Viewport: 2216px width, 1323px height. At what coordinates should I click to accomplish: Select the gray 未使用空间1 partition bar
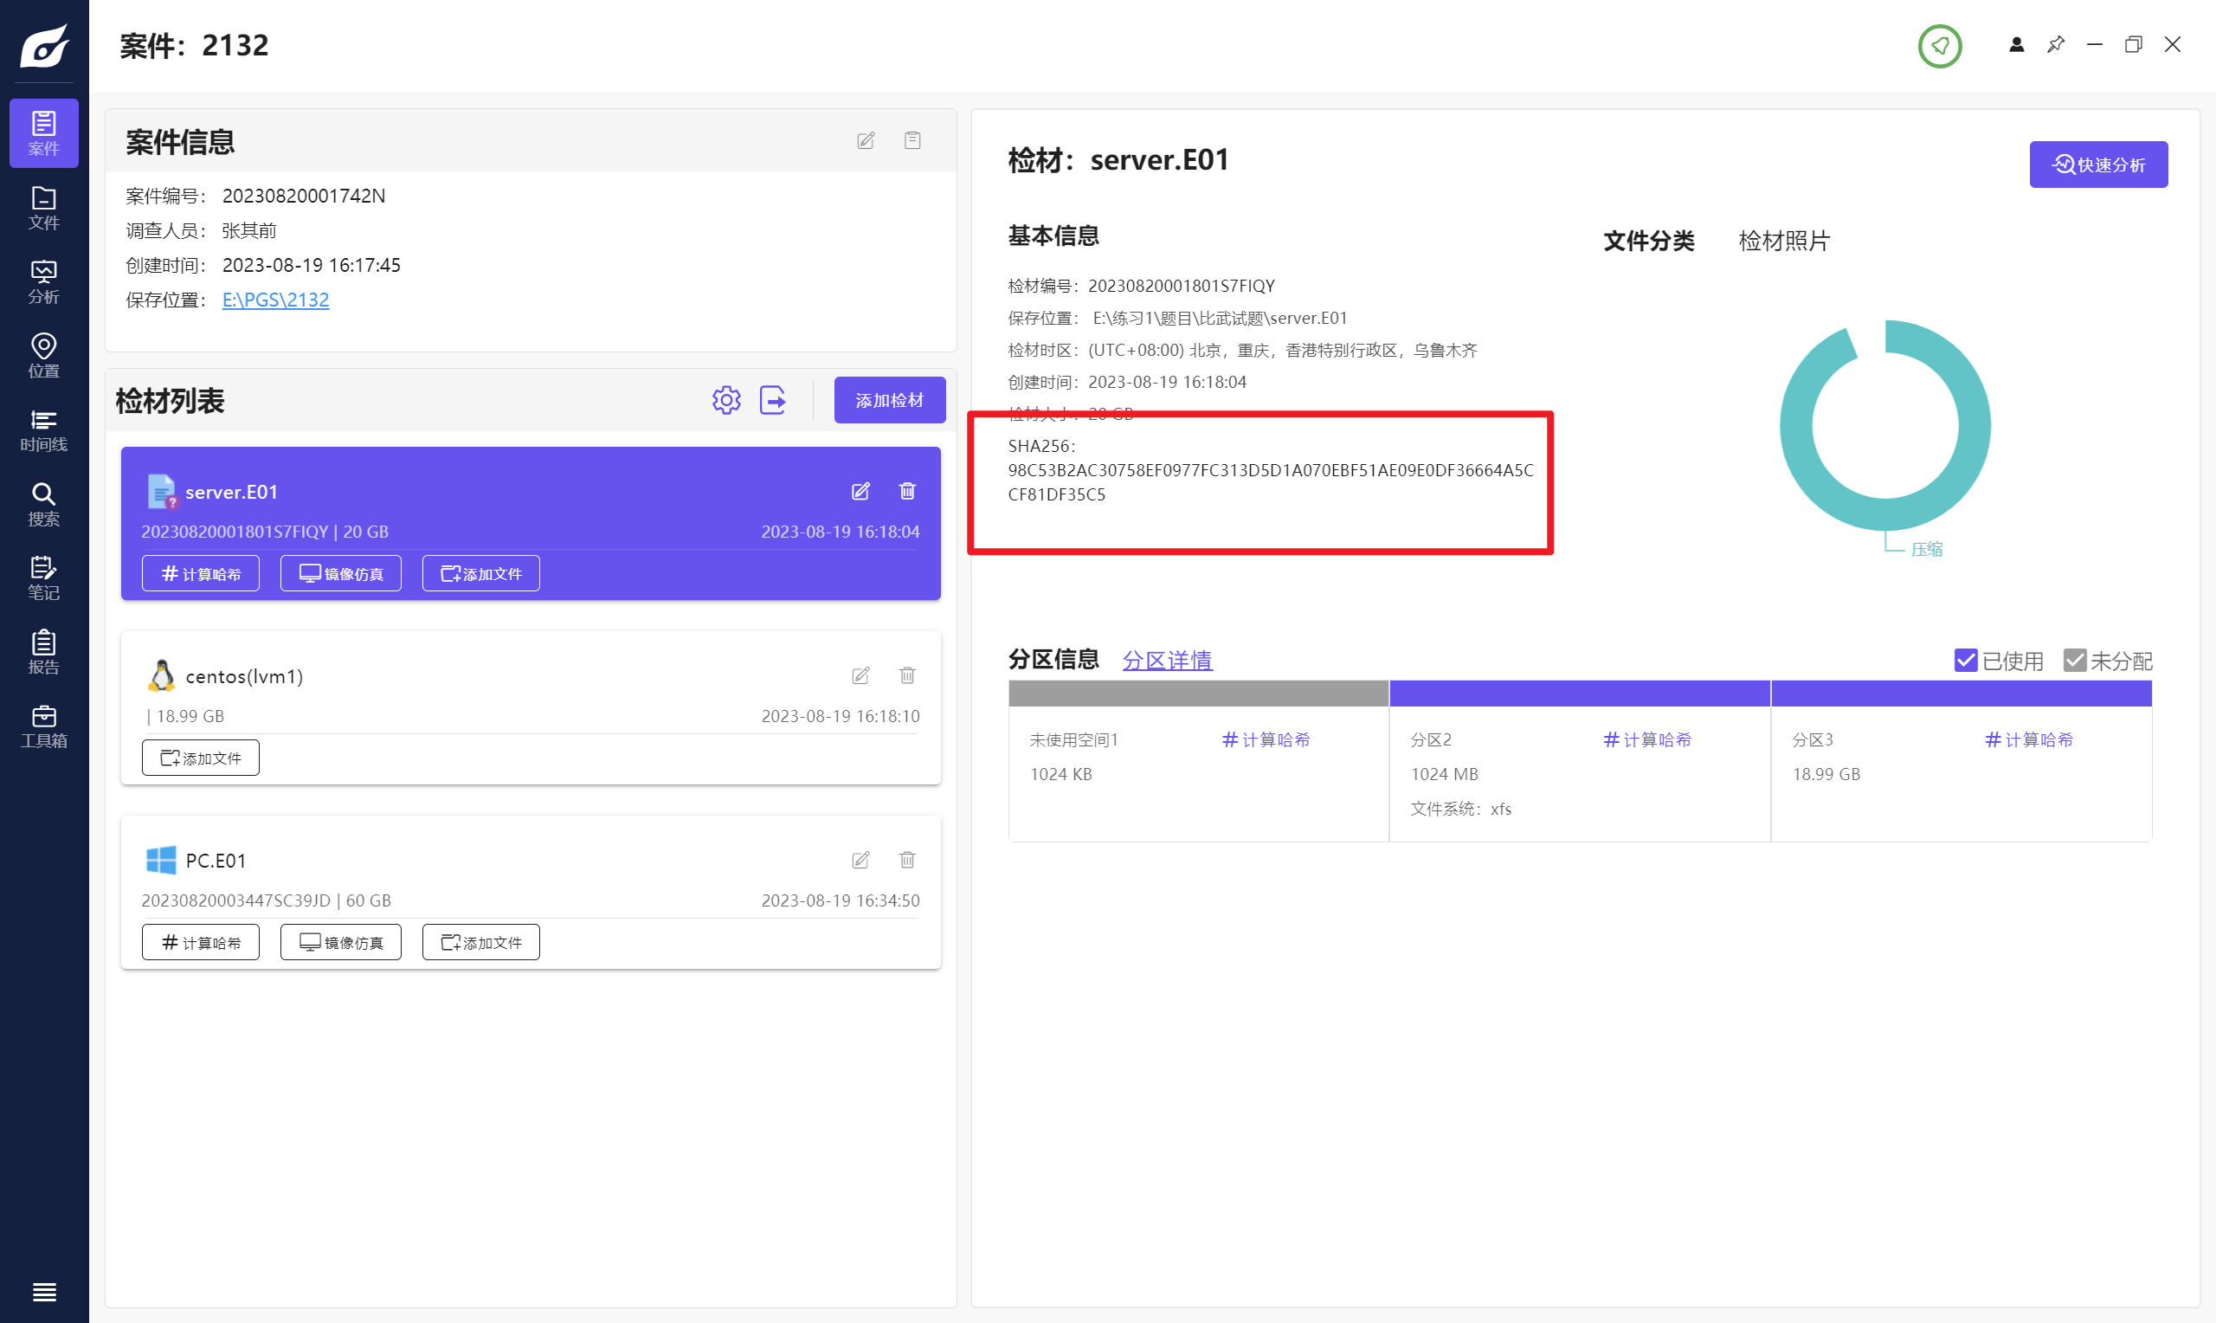tap(1198, 694)
